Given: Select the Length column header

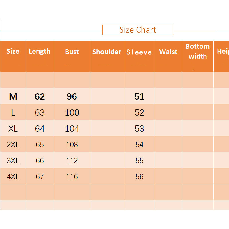Looking at the screenshot, I should click(40, 52).
